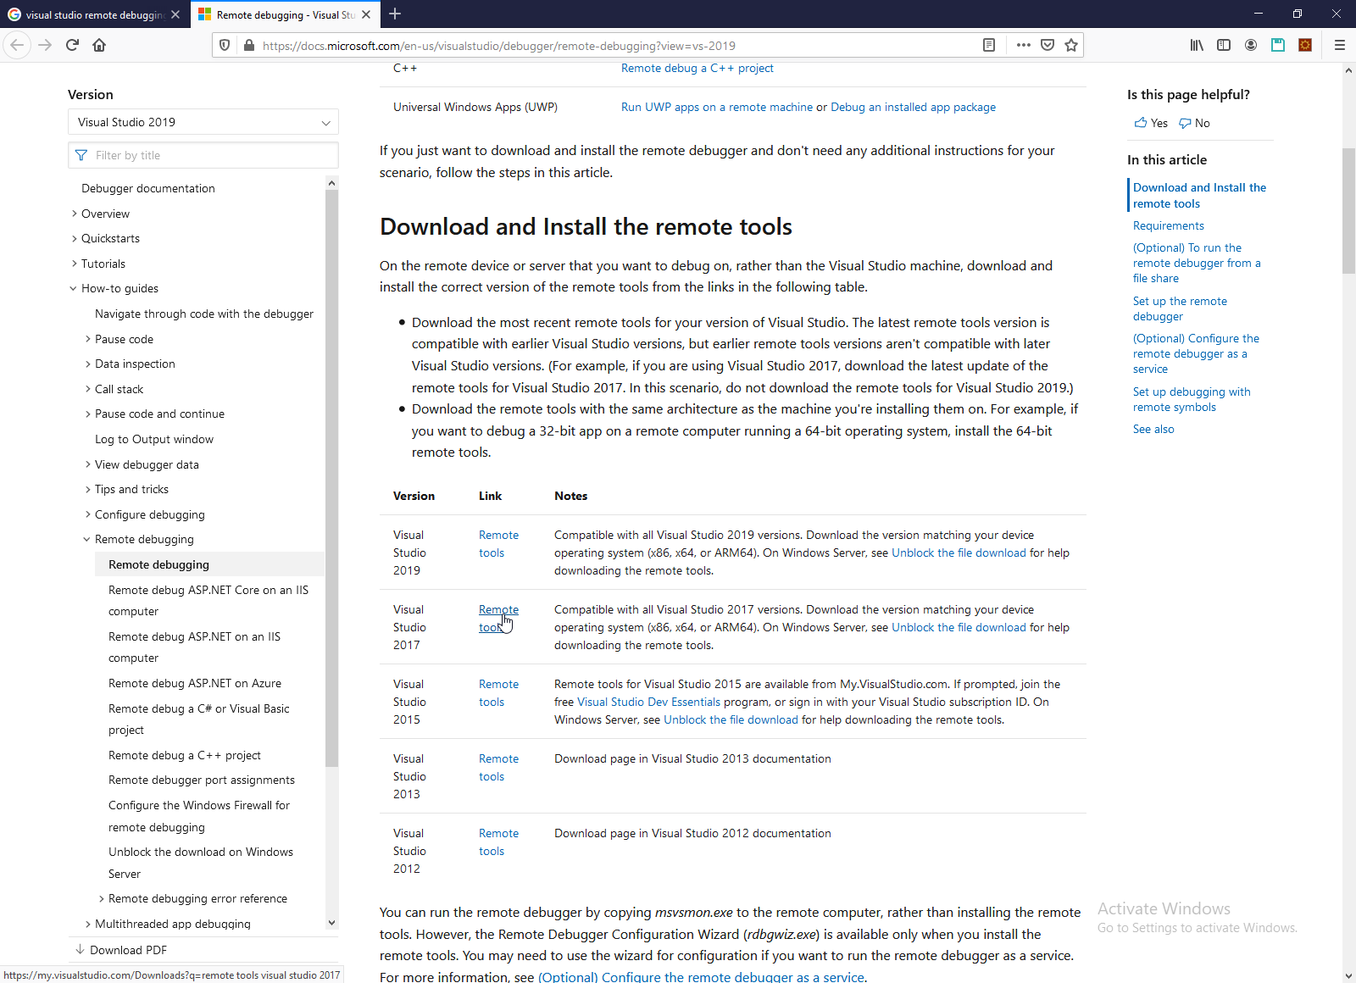Focus the Filter by title field
Screen dimensions: 1356x983
pos(203,155)
